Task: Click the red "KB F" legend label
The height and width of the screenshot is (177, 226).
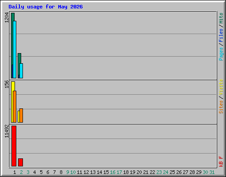Action: 221,162
